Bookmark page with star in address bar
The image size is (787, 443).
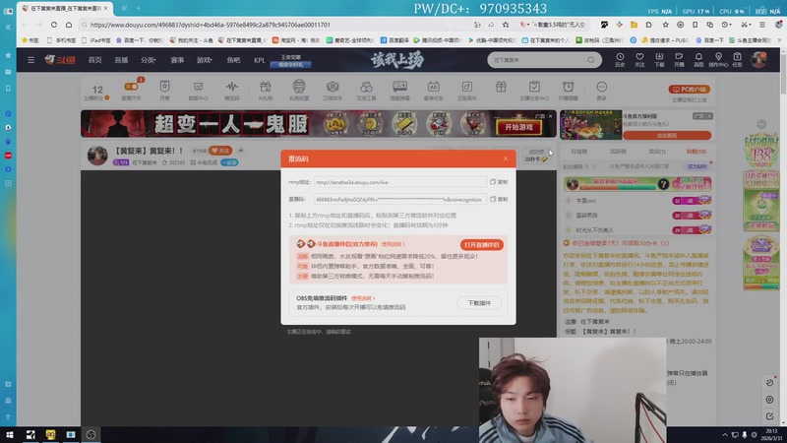click(x=506, y=25)
